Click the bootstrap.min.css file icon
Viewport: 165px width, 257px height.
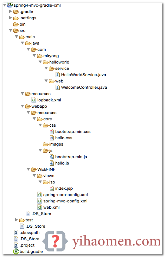[x=52, y=131]
